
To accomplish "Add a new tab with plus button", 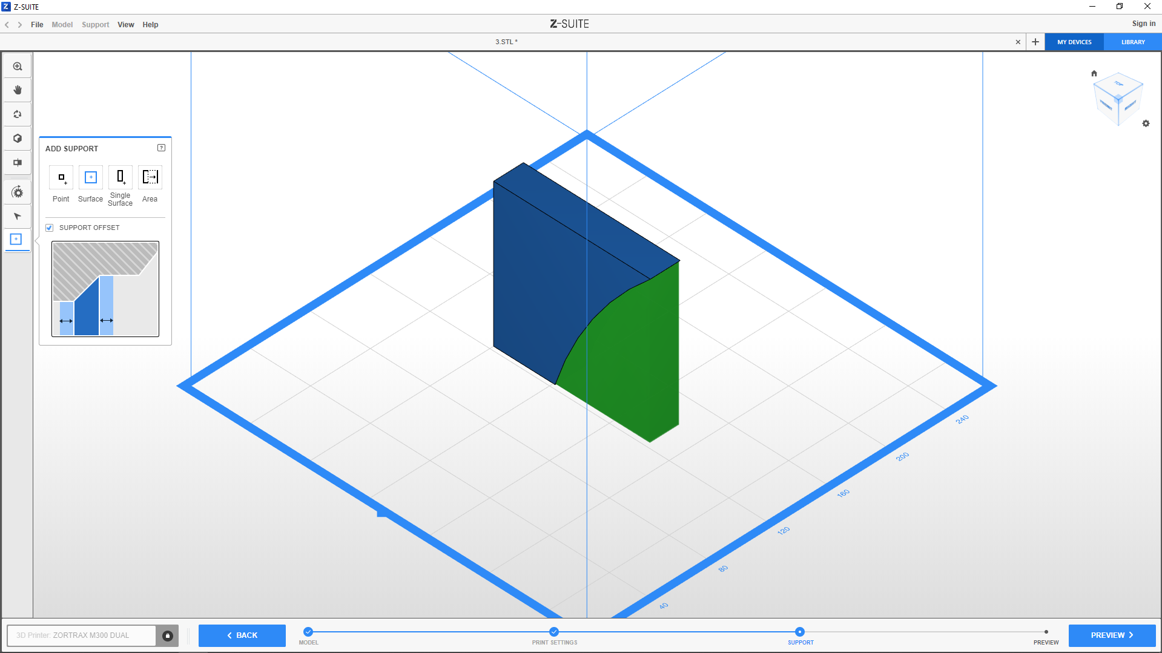I will click(x=1035, y=42).
